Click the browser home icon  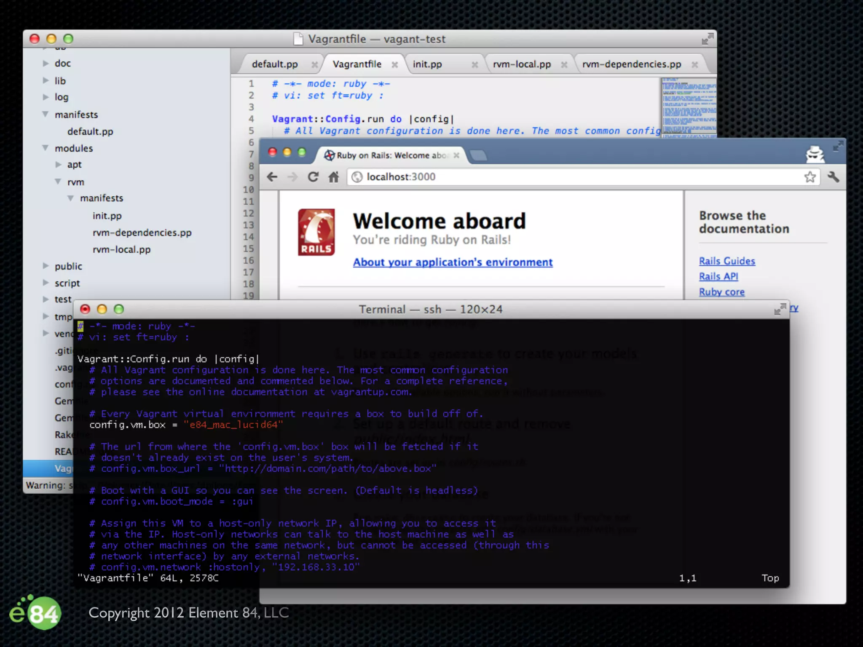334,177
